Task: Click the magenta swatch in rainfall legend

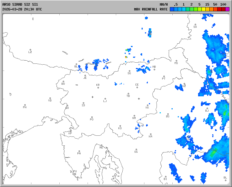Action: 227,9
